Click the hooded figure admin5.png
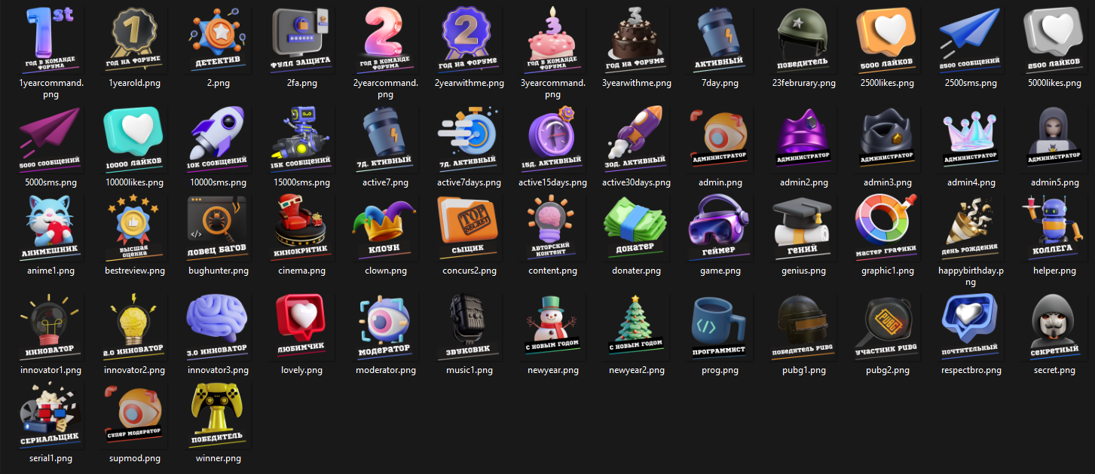Viewport: 1095px width, 474px height. pyautogui.click(x=1054, y=139)
